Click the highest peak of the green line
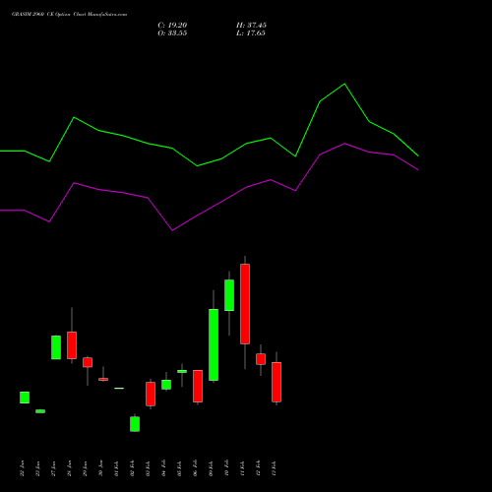Viewport: 492px width, 492px height. pyautogui.click(x=344, y=84)
